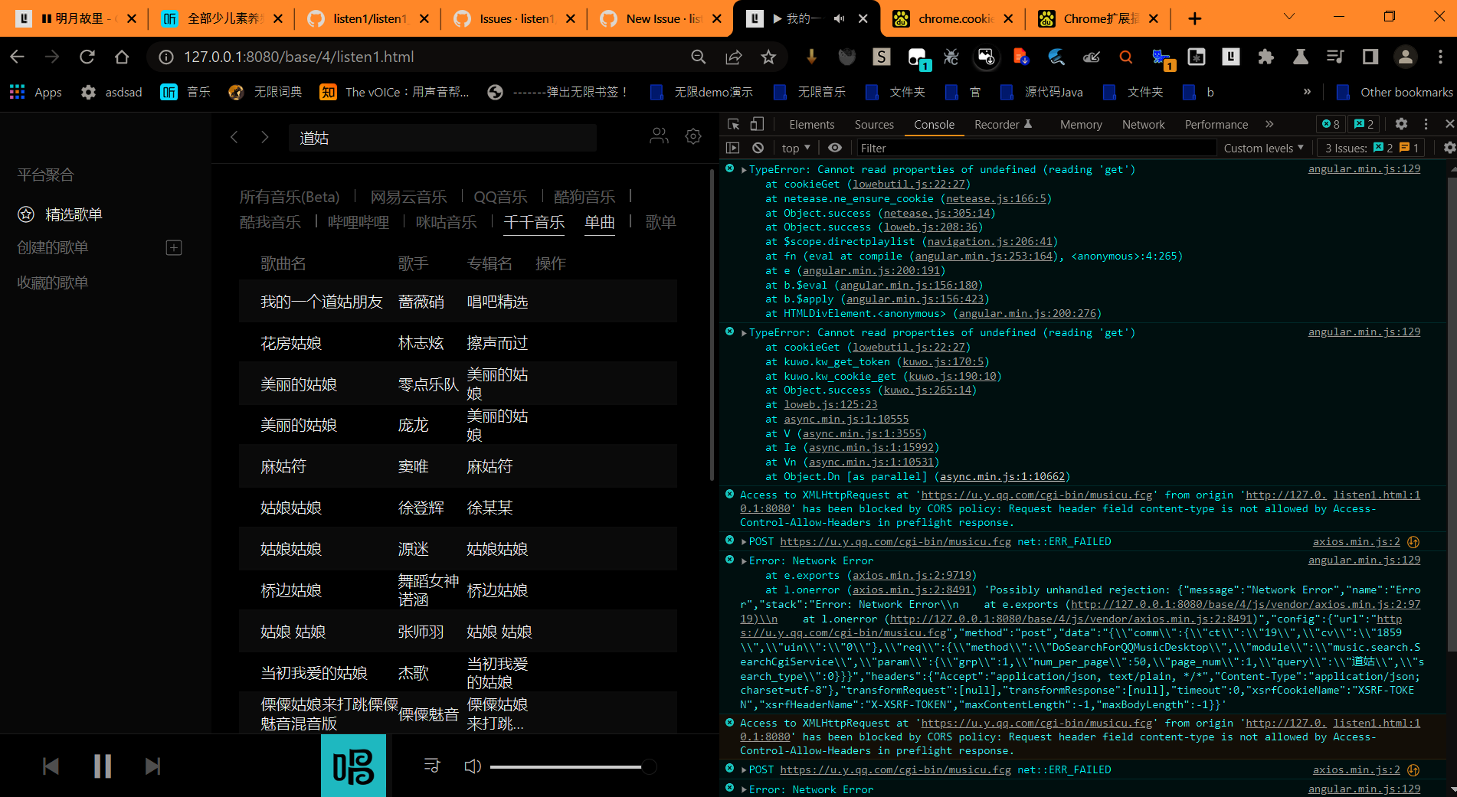Go back with the app's left chevron
The image size is (1457, 797).
coord(234,137)
